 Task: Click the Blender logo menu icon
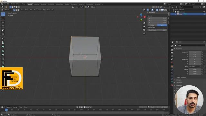tap(2, 4)
